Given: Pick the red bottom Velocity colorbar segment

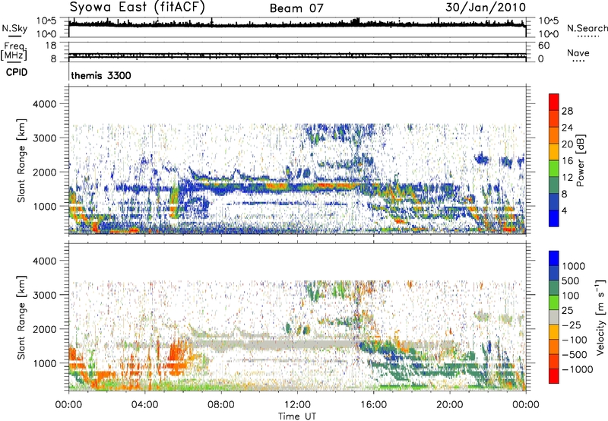Looking at the screenshot, I should pos(554,376).
